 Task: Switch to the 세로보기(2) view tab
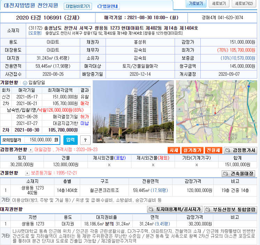tap(244, 3)
